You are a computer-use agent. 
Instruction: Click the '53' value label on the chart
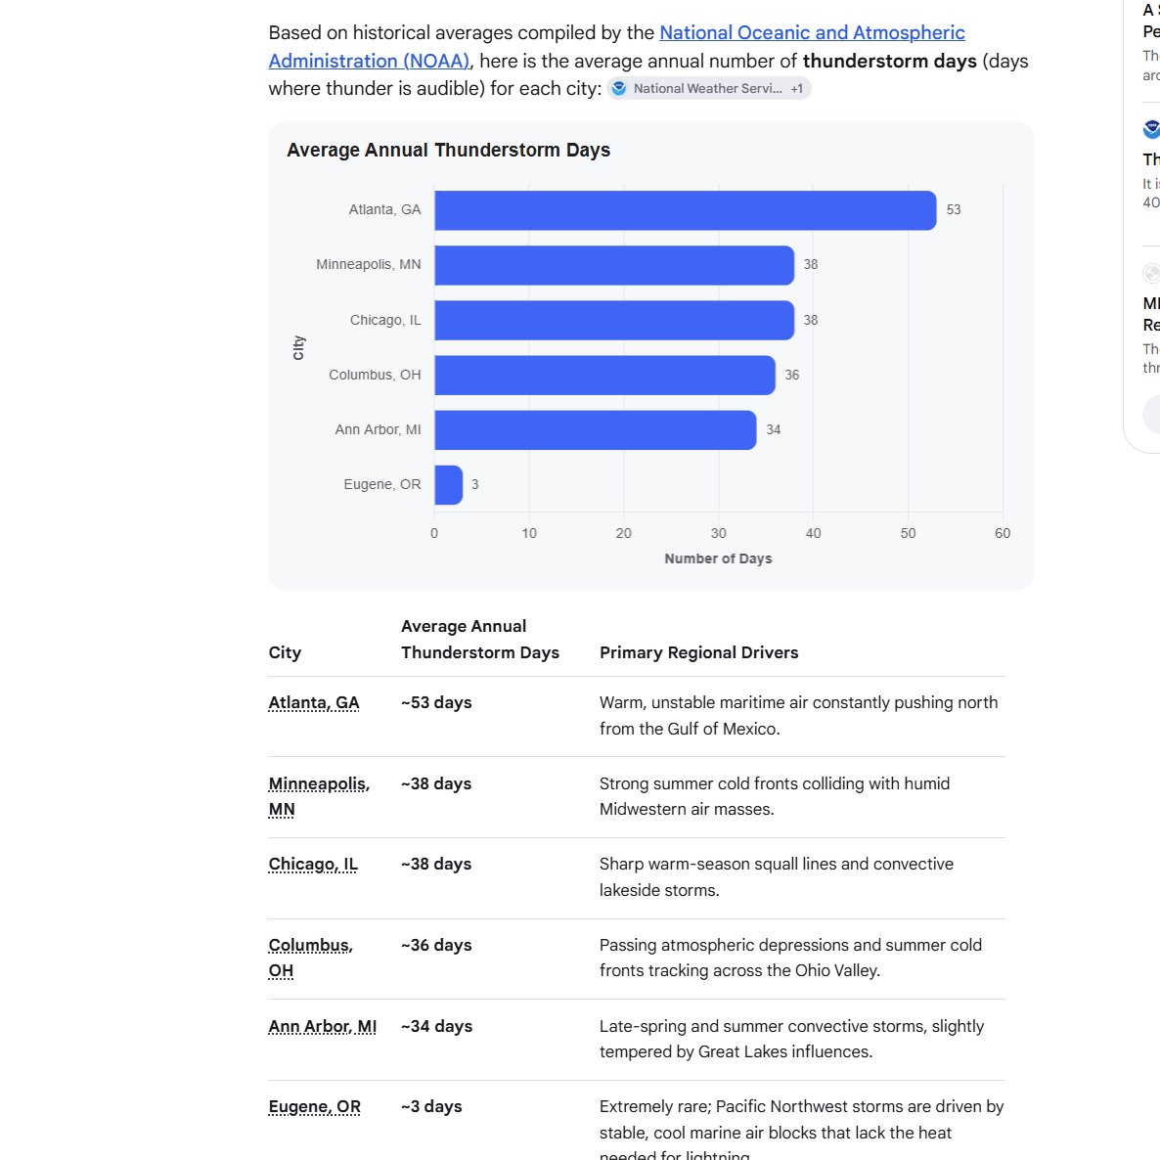point(954,210)
